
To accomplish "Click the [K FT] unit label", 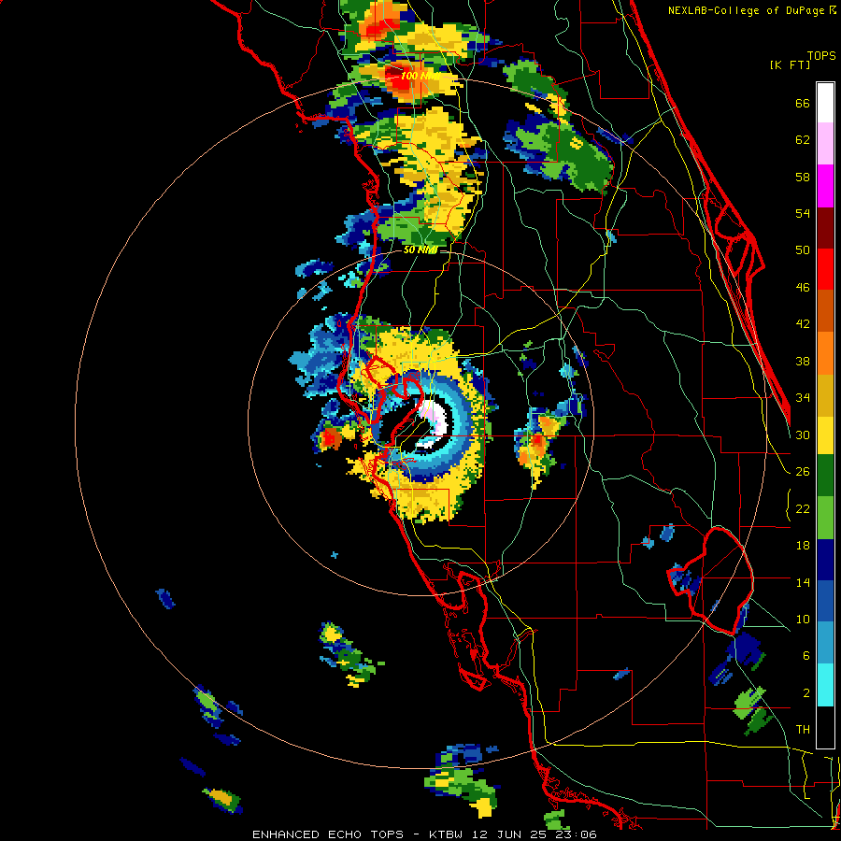I will point(790,64).
